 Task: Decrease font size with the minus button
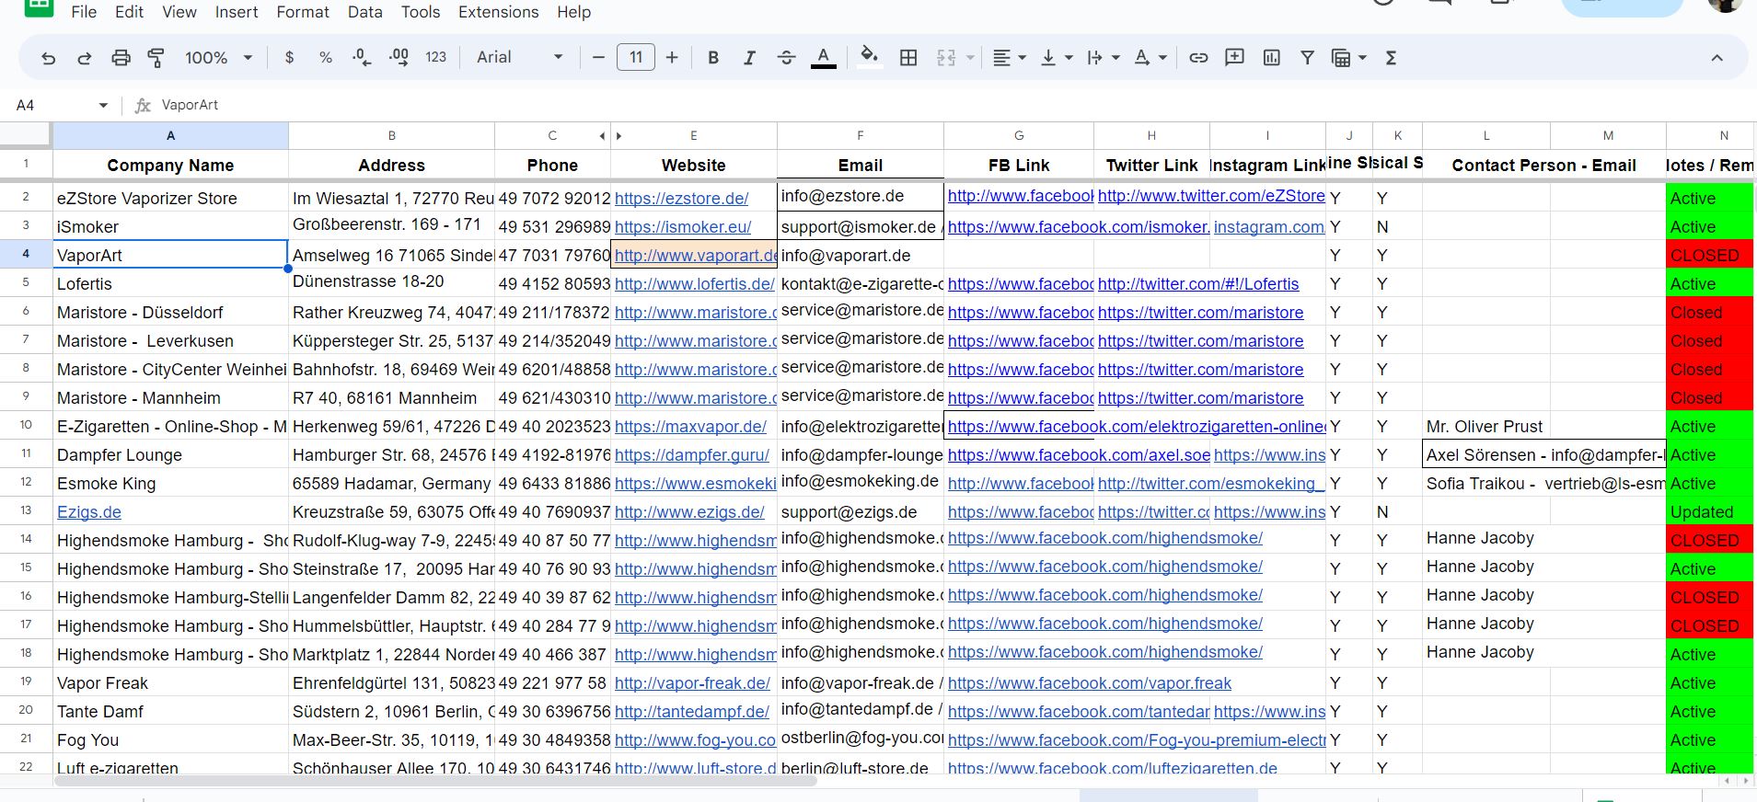click(598, 58)
